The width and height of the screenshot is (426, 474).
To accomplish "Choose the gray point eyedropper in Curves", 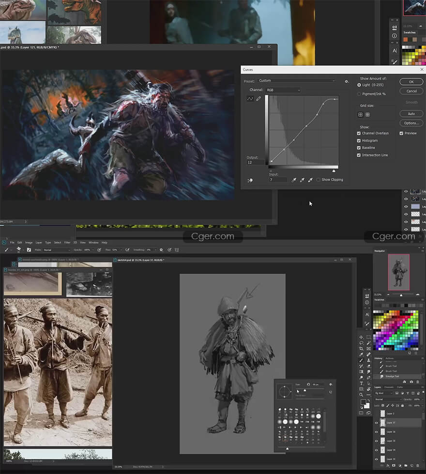I will pos(302,180).
